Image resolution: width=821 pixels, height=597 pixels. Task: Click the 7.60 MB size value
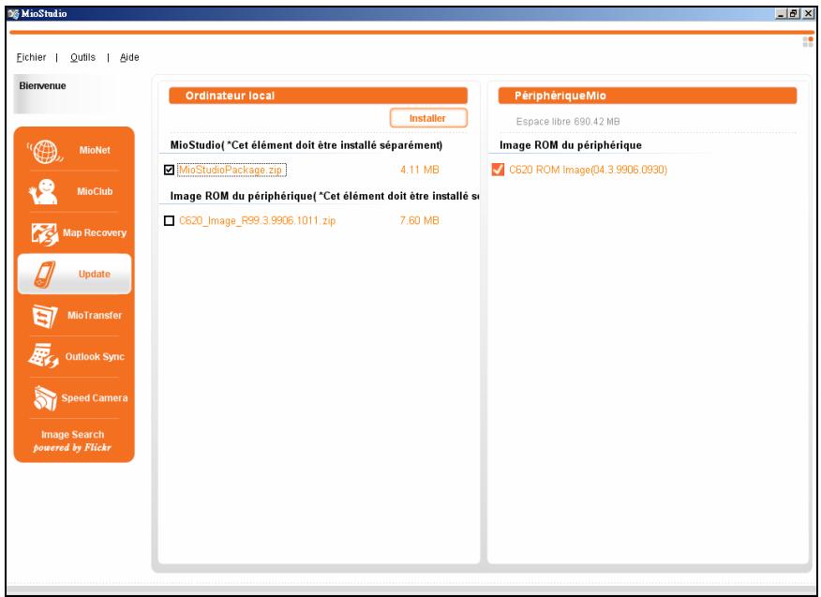(419, 220)
